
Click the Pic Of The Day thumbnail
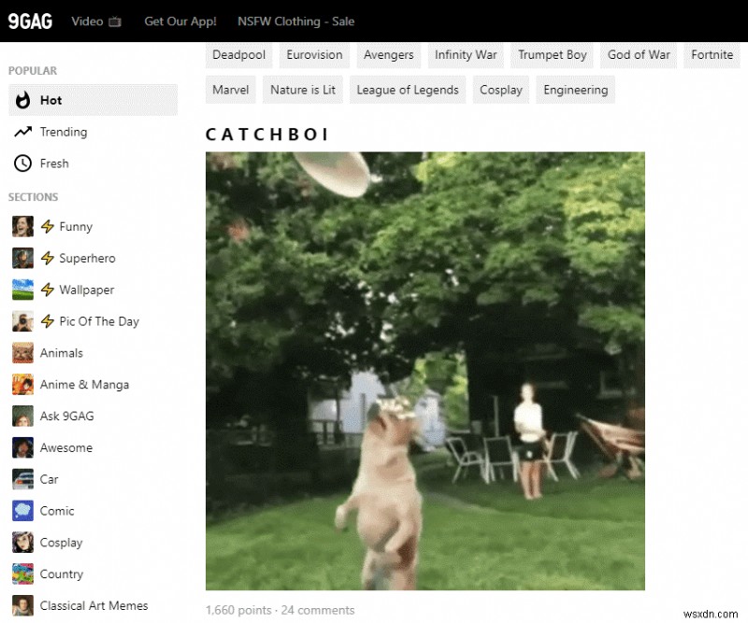(22, 321)
